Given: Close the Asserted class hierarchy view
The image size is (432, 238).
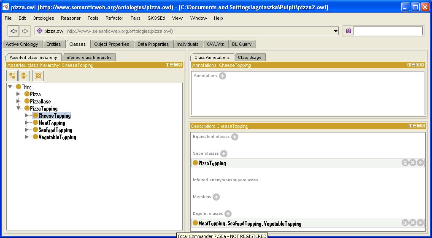Looking at the screenshot, I should [180, 65].
